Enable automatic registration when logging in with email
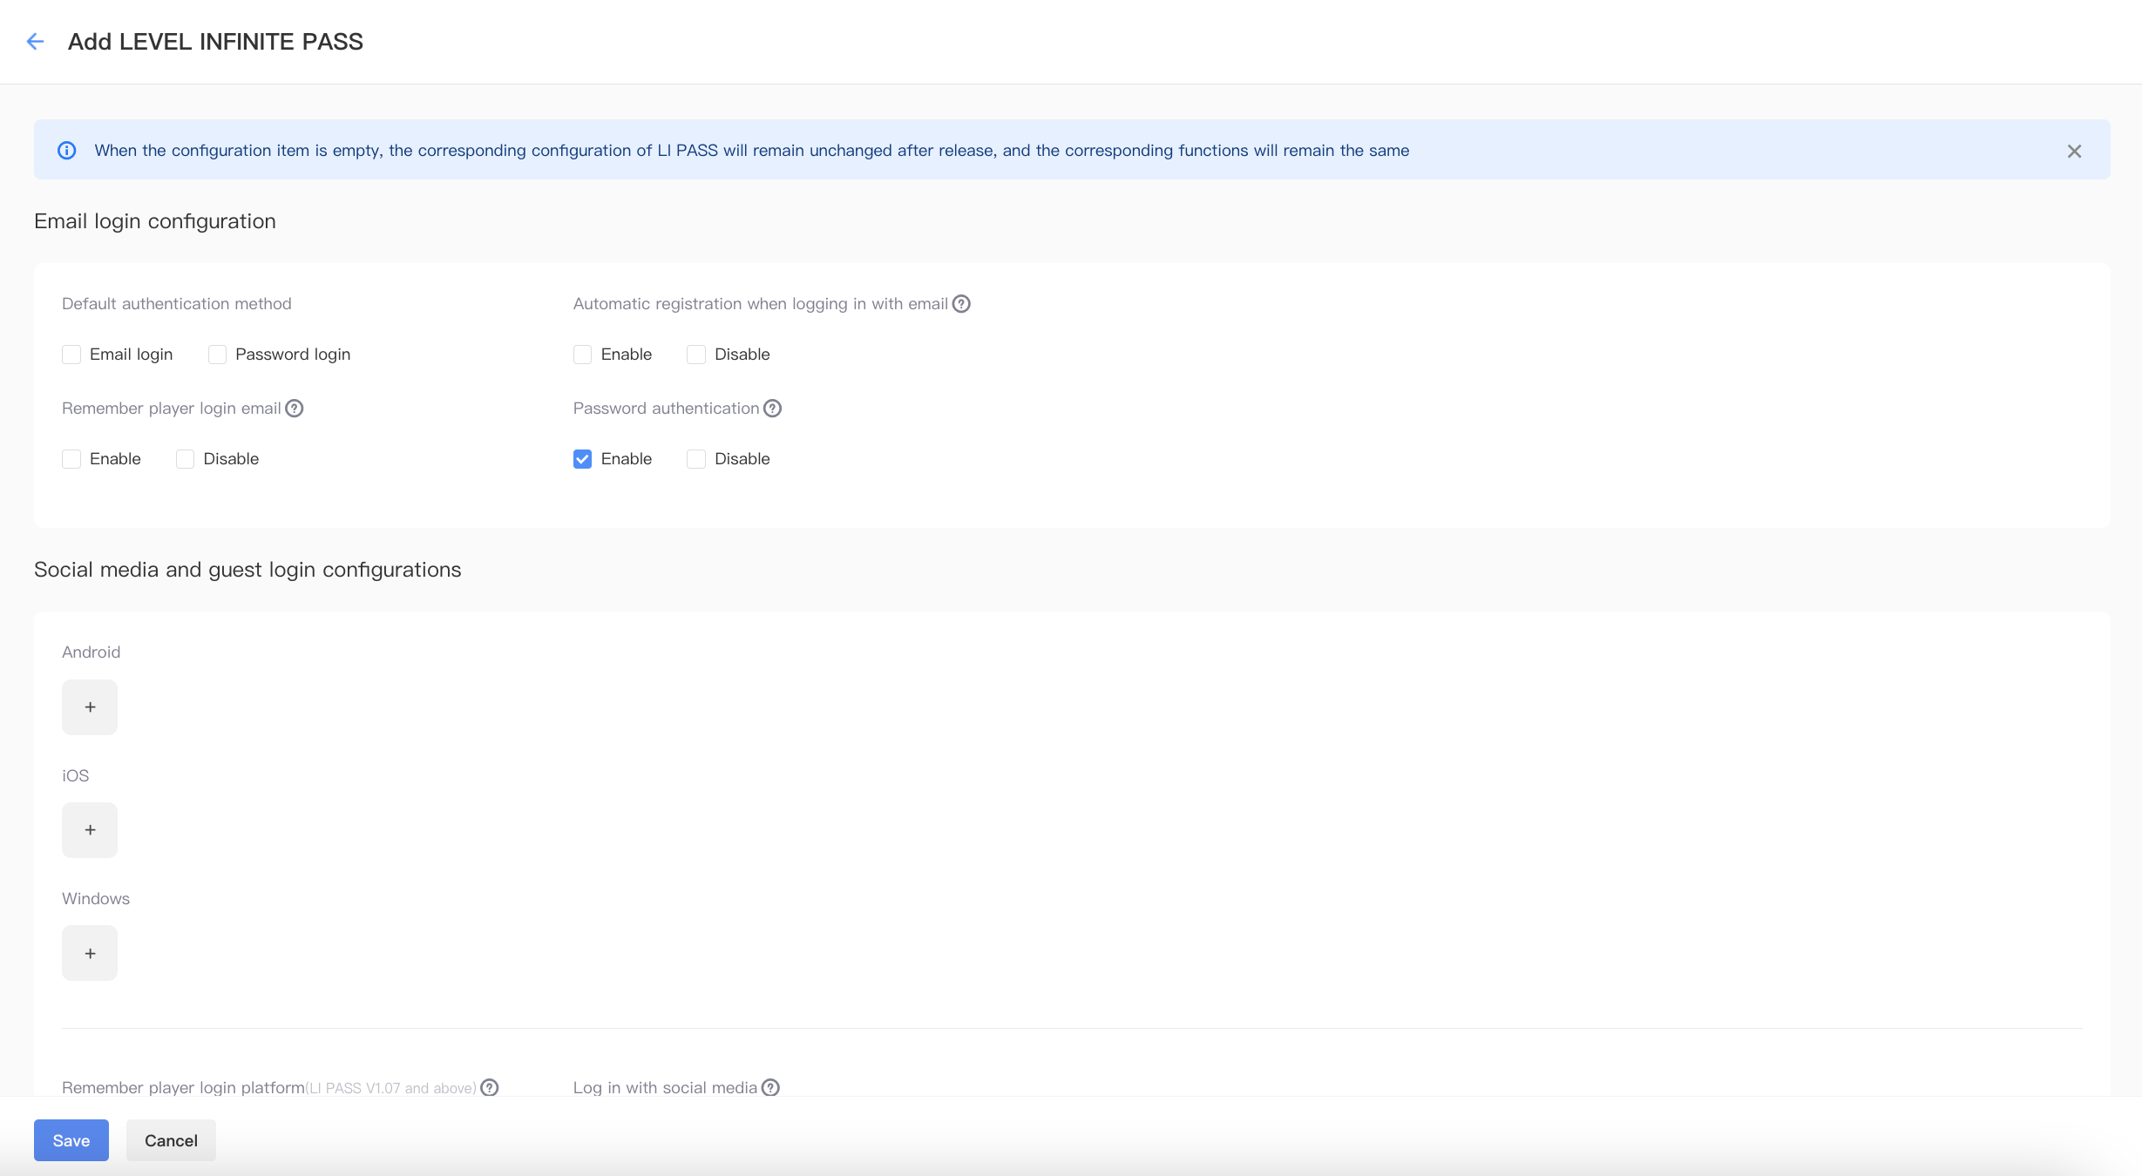Screen dimensions: 2142x1176 (582, 354)
